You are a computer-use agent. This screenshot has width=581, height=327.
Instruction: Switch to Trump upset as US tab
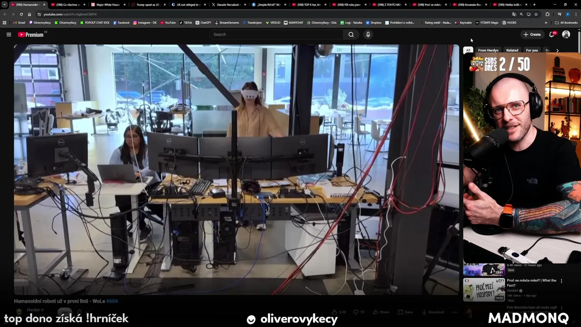(x=148, y=5)
